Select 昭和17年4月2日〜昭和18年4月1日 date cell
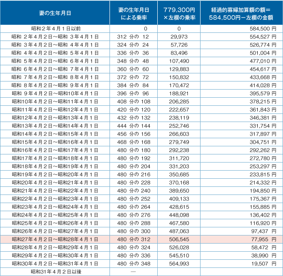 [55, 158]
